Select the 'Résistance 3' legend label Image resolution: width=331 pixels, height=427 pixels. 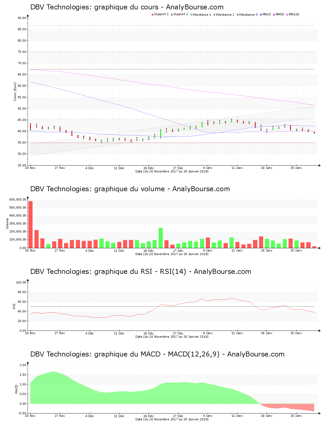click(x=248, y=15)
